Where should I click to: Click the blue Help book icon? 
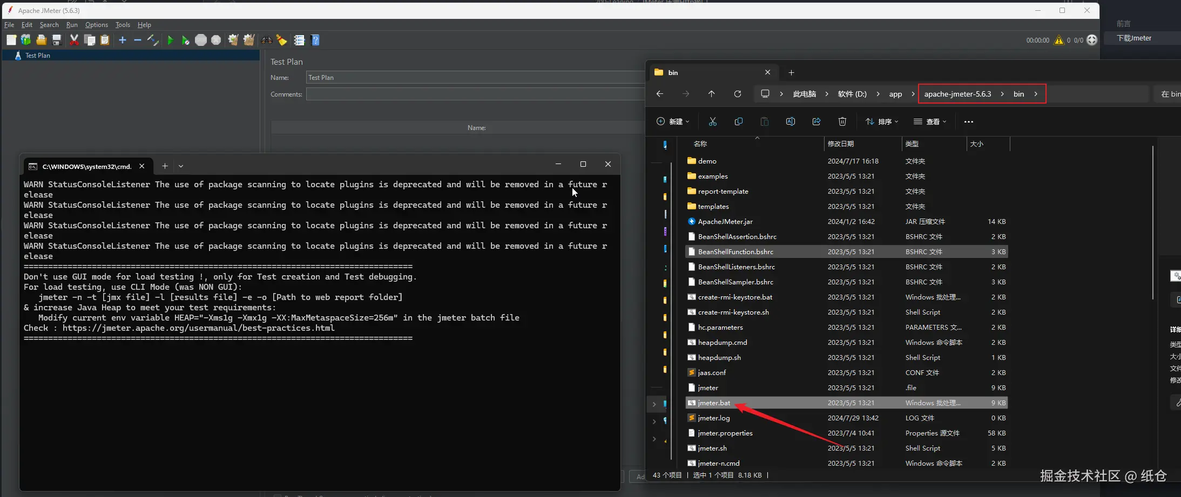pos(315,40)
